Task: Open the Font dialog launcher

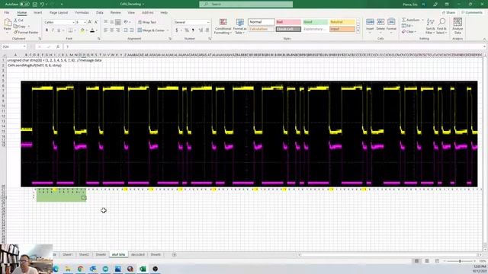Action: click(x=99, y=39)
